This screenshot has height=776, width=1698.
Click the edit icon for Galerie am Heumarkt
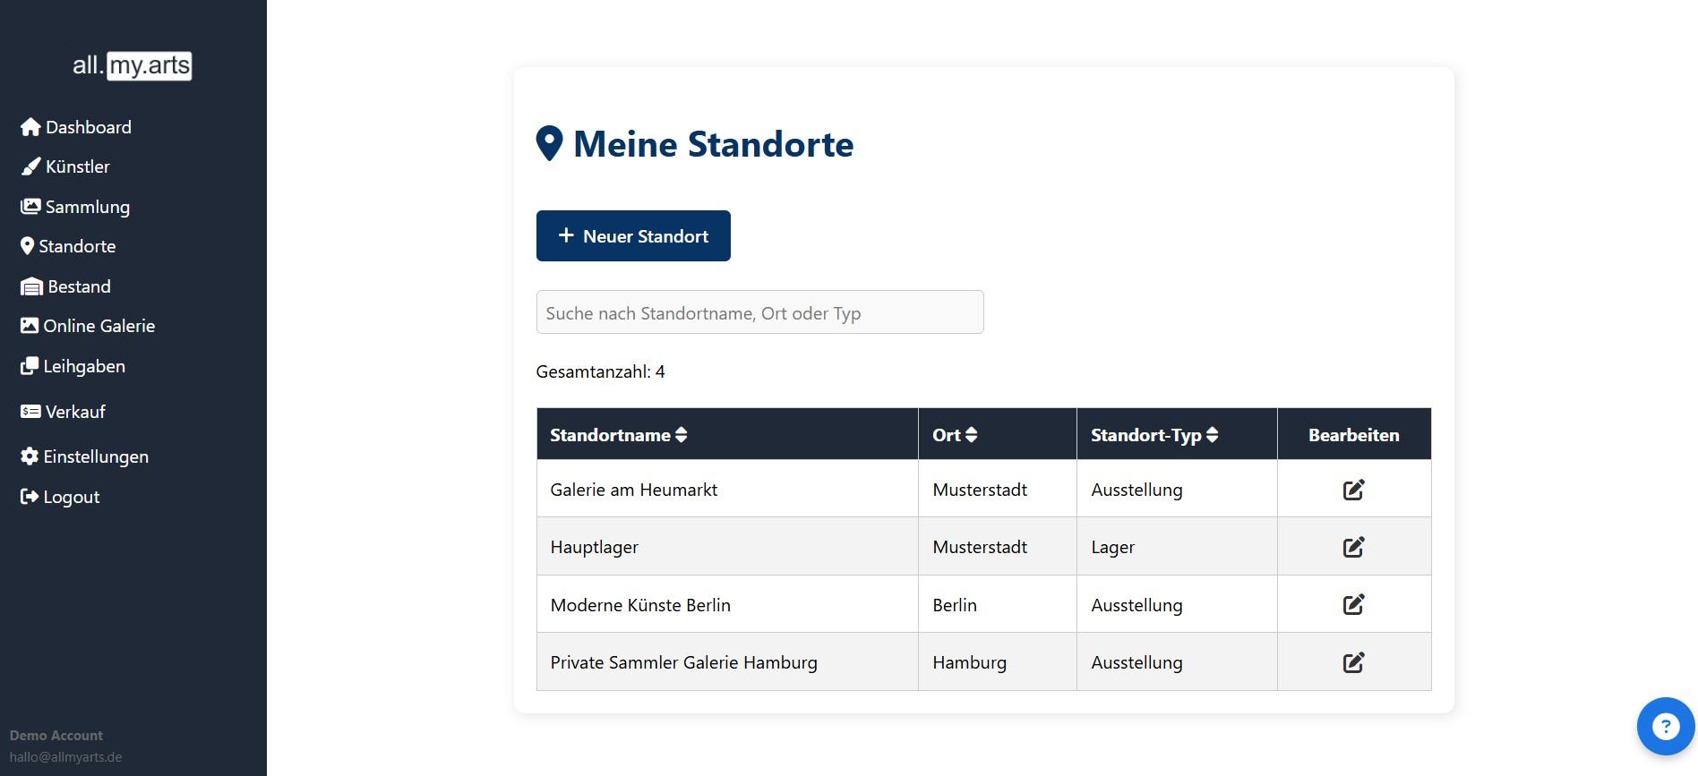pyautogui.click(x=1353, y=490)
